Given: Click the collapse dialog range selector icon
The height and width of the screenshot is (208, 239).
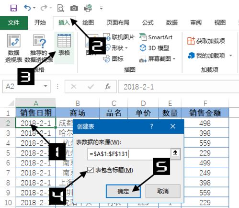Looking at the screenshot, I should click(x=175, y=154).
